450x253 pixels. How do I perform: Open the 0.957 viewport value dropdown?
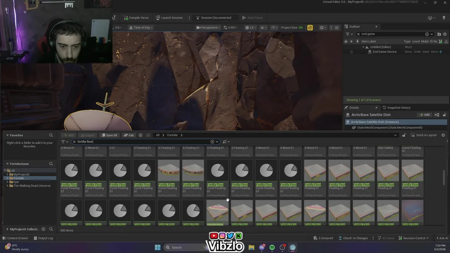coord(231,27)
